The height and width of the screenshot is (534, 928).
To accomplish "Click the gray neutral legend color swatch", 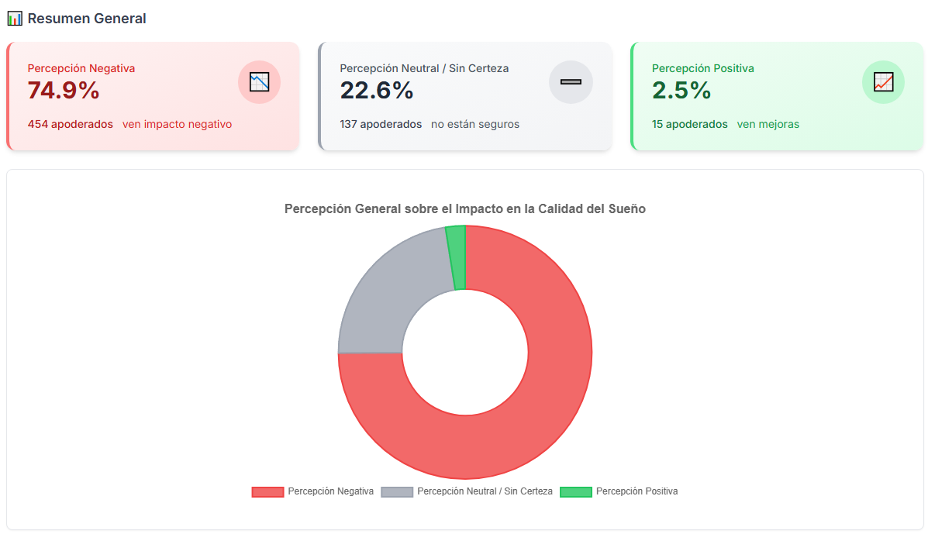I will pyautogui.click(x=397, y=492).
